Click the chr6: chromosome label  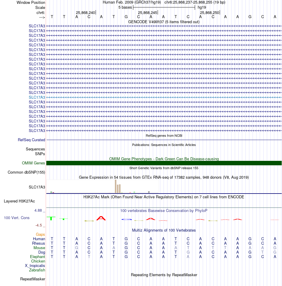(x=41, y=12)
